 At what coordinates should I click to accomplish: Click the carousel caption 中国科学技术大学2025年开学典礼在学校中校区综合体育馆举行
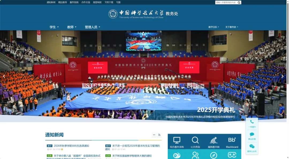[200, 117]
